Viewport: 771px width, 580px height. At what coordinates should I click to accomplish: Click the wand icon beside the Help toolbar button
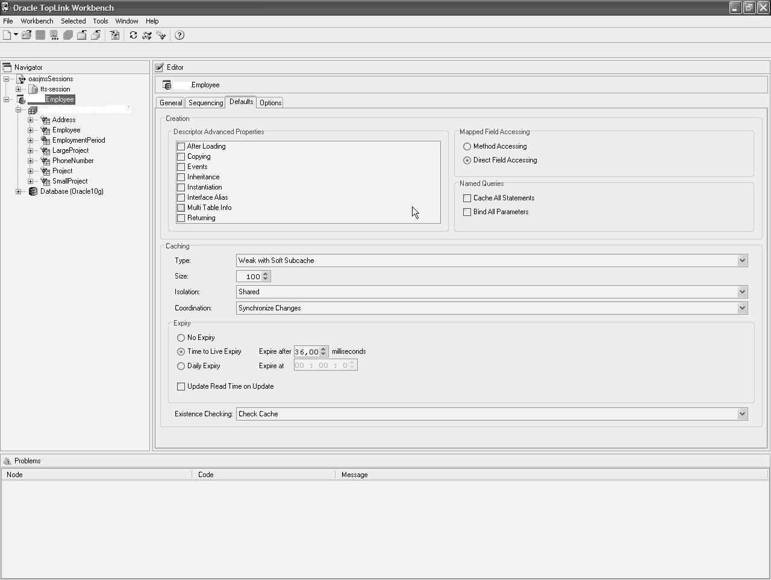(x=161, y=35)
